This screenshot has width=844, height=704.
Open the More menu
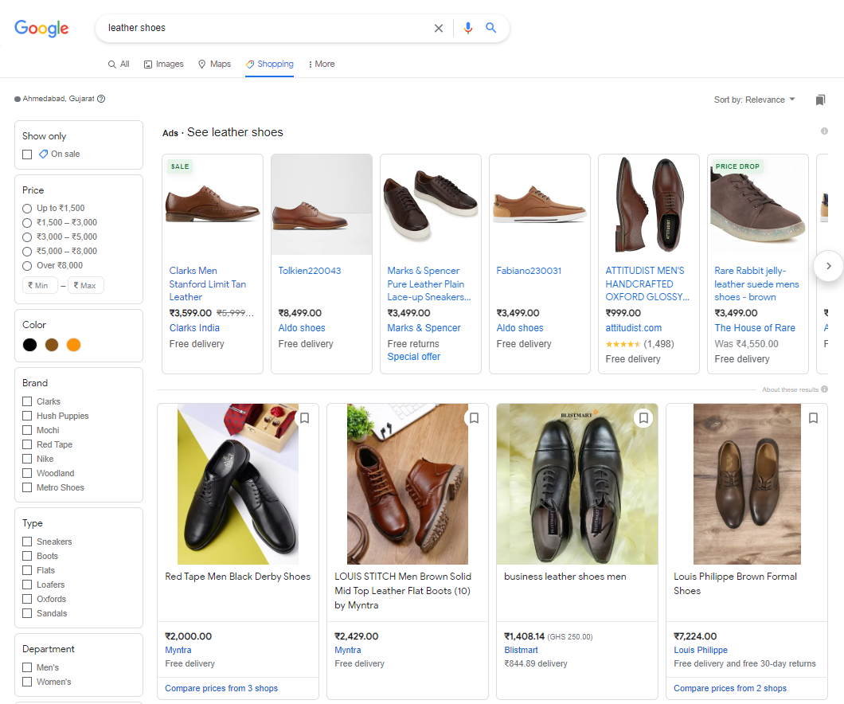point(322,64)
